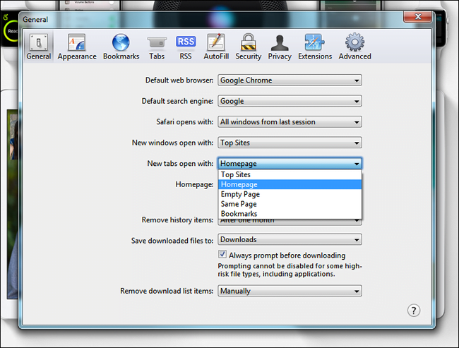The image size is (459, 348).
Task: Open the RSS preferences pane
Action: [x=186, y=47]
